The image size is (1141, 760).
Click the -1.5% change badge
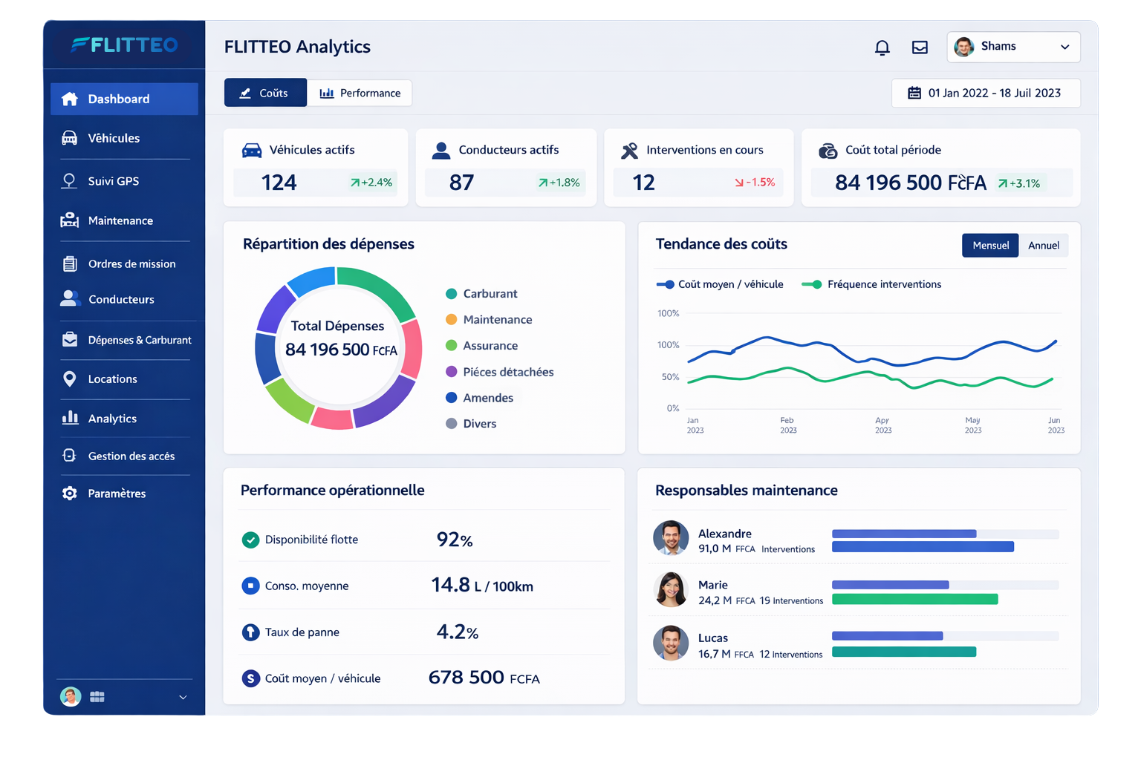coord(755,183)
